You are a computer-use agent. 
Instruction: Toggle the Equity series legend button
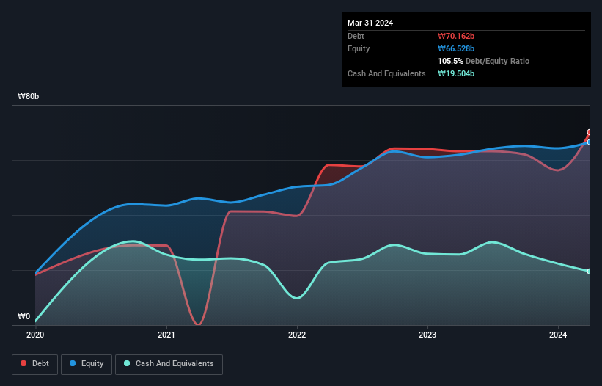87,364
